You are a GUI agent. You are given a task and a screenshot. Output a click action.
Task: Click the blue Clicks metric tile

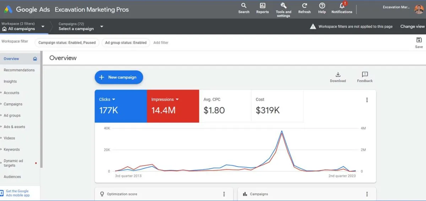click(x=121, y=106)
